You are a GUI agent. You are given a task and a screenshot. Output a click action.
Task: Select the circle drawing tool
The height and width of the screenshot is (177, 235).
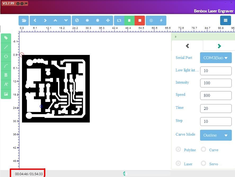coord(6,57)
